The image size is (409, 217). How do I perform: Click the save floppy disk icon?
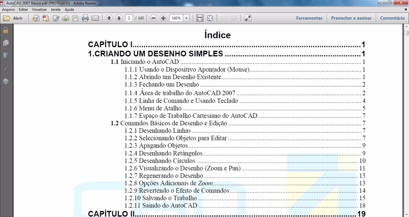click(75, 18)
